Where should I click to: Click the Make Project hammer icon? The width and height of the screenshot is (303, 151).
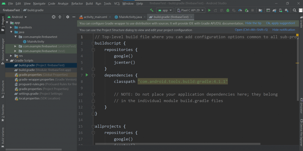coord(151,10)
